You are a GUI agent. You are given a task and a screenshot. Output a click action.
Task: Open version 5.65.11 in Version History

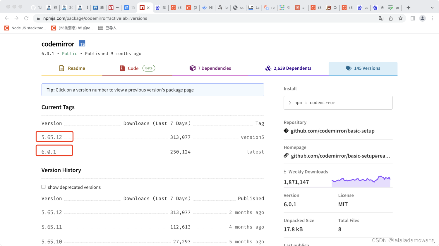(52, 227)
